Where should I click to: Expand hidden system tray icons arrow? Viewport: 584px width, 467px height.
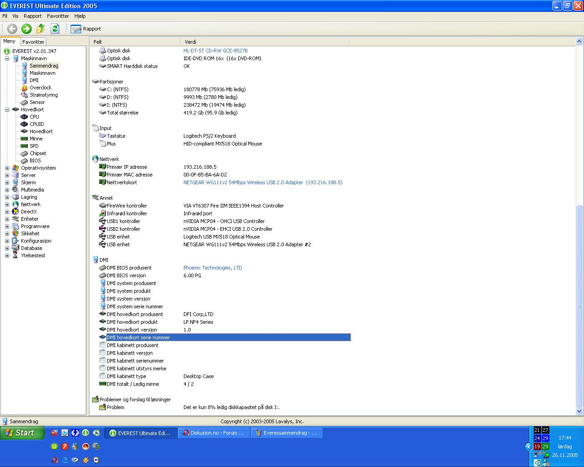(529, 446)
